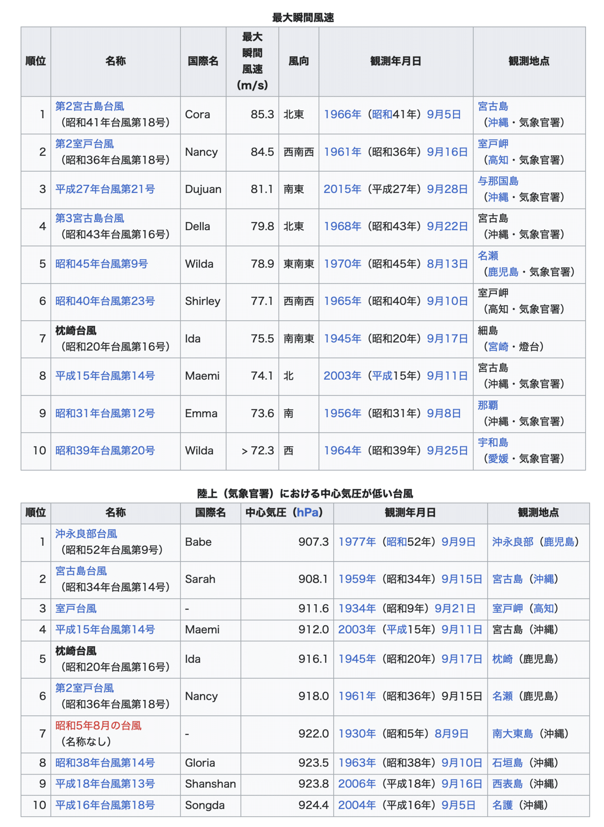Open the 西表島 location link
The width and height of the screenshot is (604, 827).
[x=508, y=784]
